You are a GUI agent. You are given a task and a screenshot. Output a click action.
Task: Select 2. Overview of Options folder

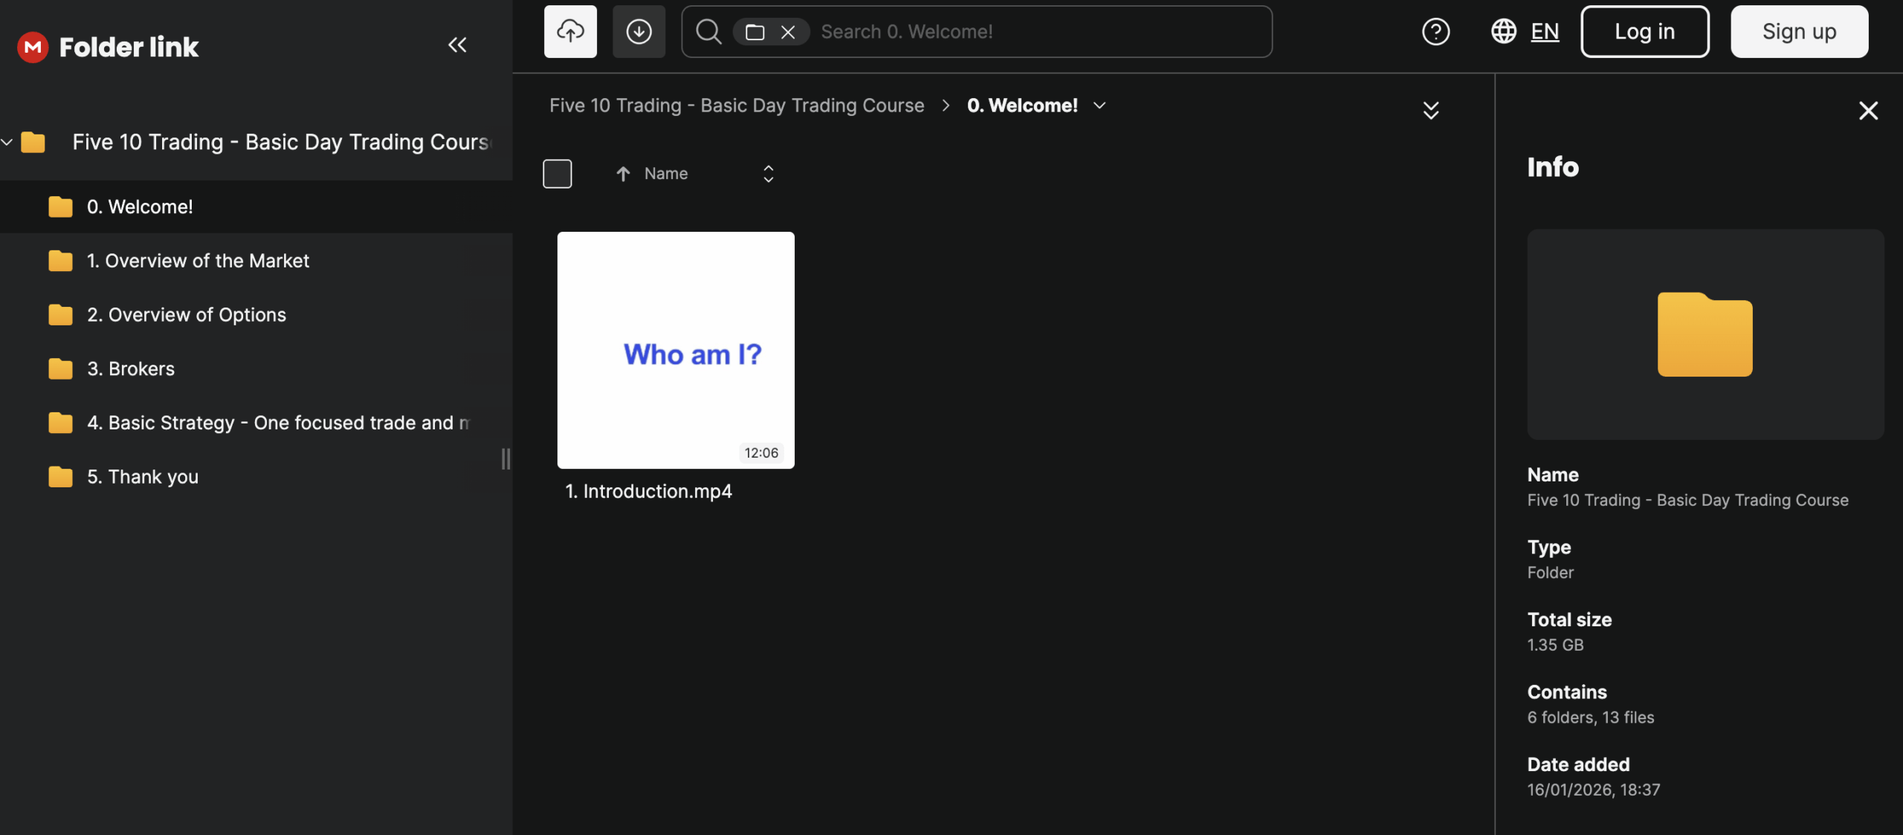[x=186, y=315]
